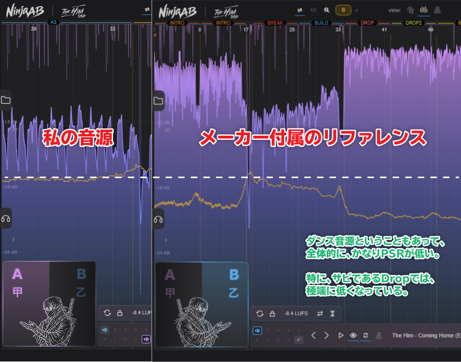Switch to waveform view

point(410,10)
